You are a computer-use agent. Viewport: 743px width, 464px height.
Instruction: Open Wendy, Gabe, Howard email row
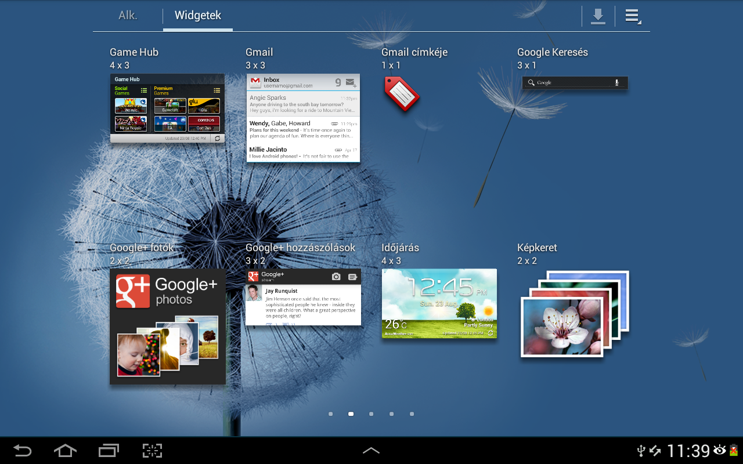pyautogui.click(x=303, y=129)
